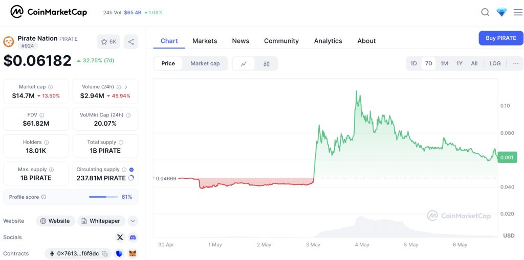Switch chart to line view
The width and height of the screenshot is (524, 260).
point(244,63)
